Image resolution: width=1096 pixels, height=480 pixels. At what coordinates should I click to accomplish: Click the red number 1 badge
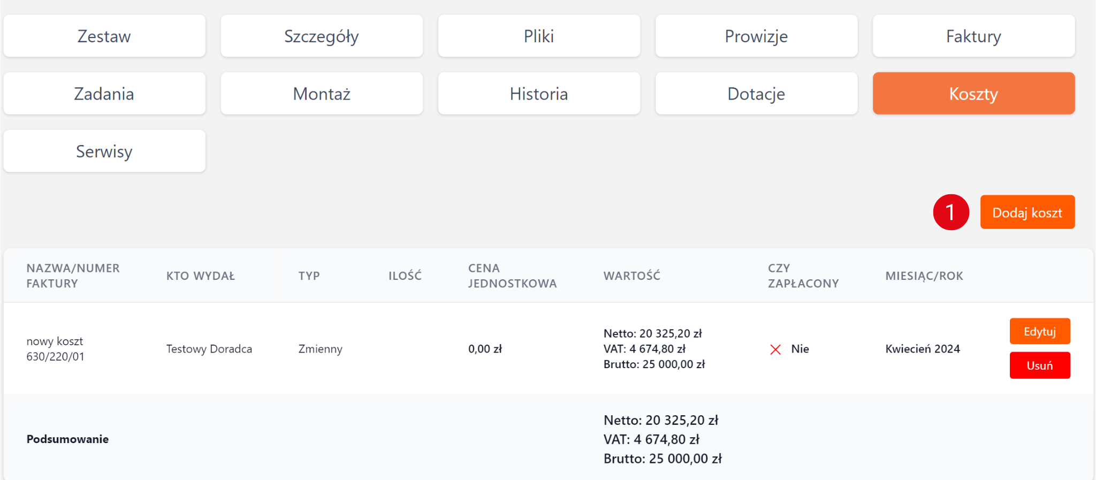pyautogui.click(x=950, y=212)
